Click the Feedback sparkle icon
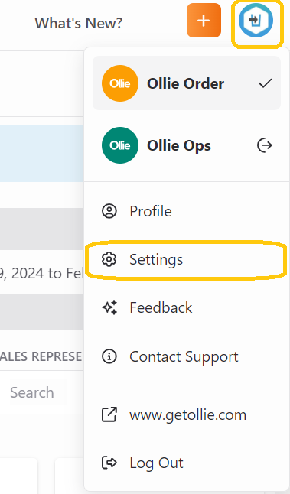The width and height of the screenshot is (290, 494). (x=109, y=307)
